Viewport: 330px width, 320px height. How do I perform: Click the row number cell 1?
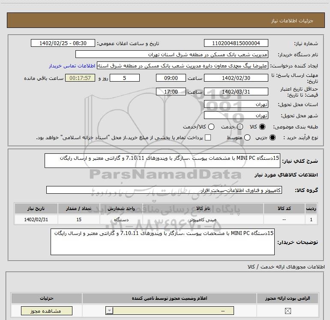tap(311, 219)
